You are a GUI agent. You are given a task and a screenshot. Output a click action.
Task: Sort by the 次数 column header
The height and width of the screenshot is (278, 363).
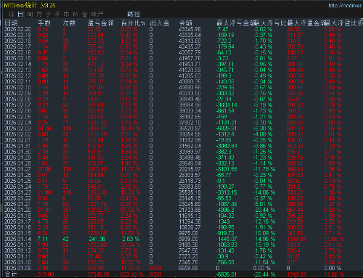(x=69, y=23)
